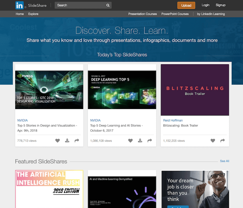This screenshot has width=243, height=208.
Task: Click the search magnifier icon
Action: [x=108, y=6]
